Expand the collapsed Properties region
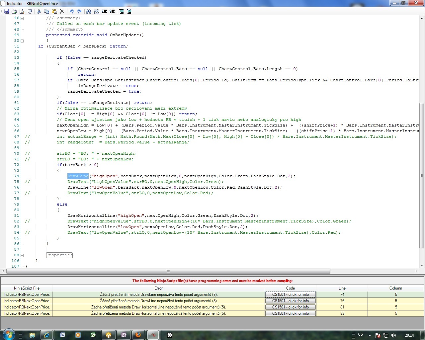425x340 pixels. coord(22,255)
